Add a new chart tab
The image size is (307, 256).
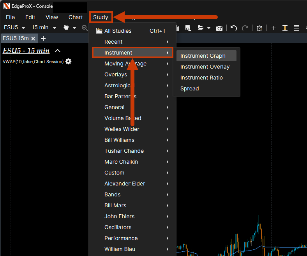click(x=43, y=38)
